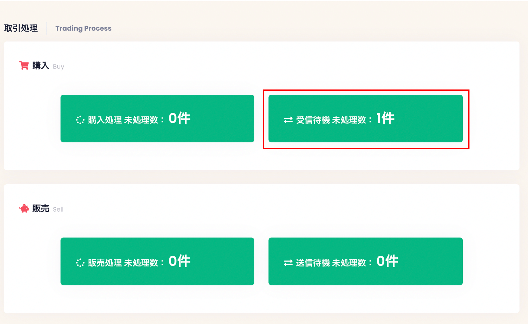Click the red shopping cart icon

click(24, 66)
